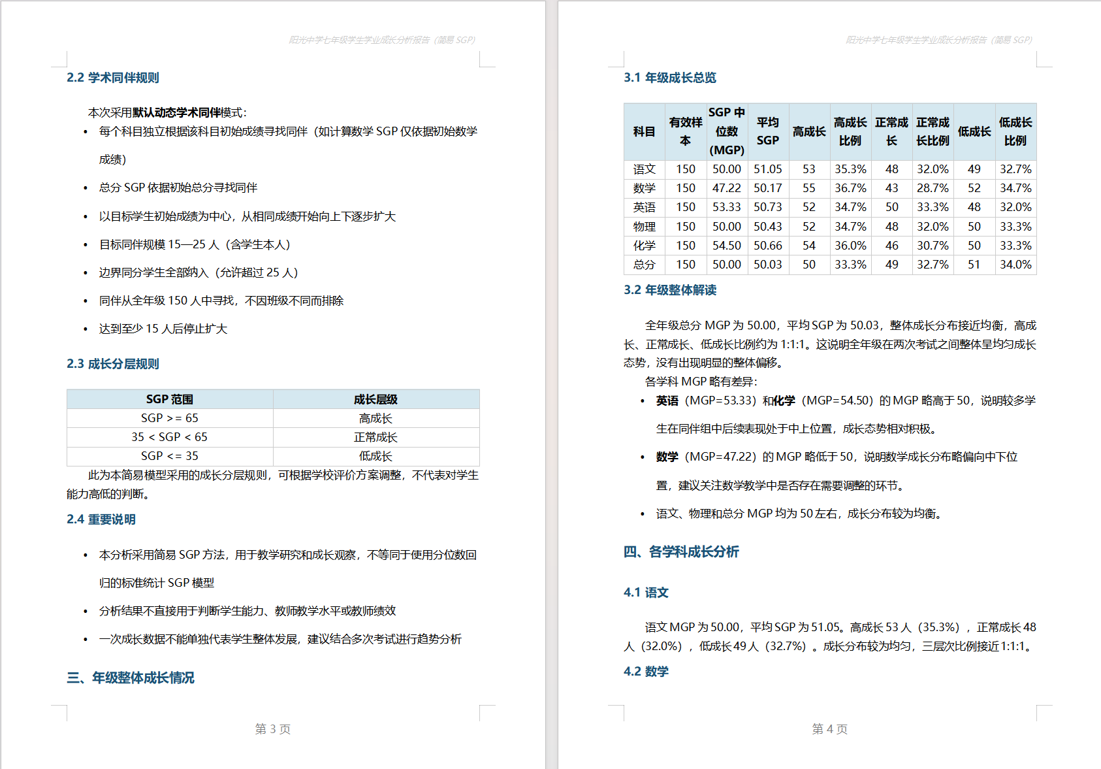Click the heading "2.4 重要说明"

101,519
